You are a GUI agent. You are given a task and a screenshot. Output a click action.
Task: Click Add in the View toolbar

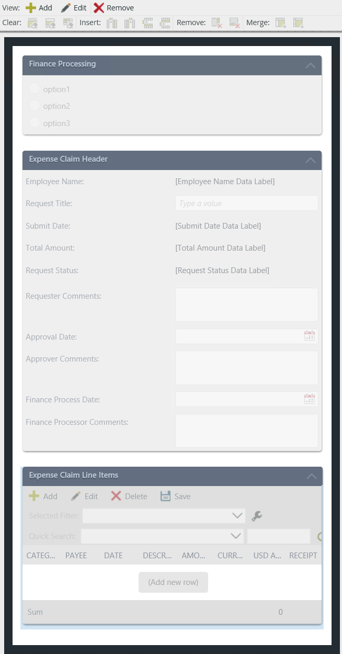click(39, 7)
